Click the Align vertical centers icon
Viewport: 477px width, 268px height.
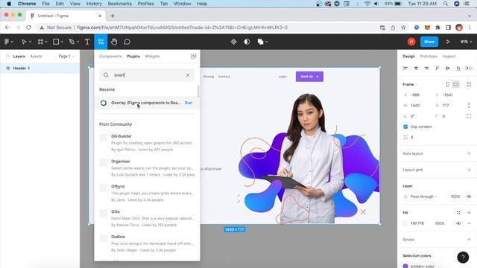[x=448, y=68]
